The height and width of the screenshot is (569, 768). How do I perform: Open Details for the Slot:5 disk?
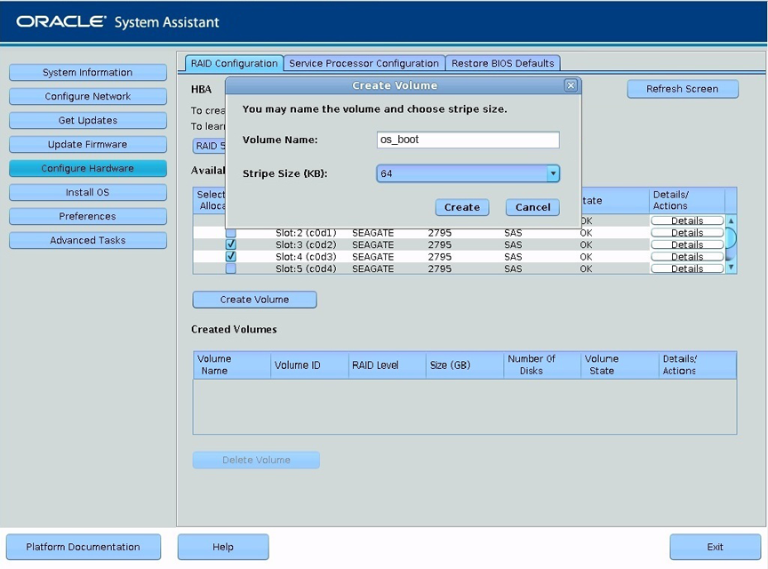click(687, 268)
